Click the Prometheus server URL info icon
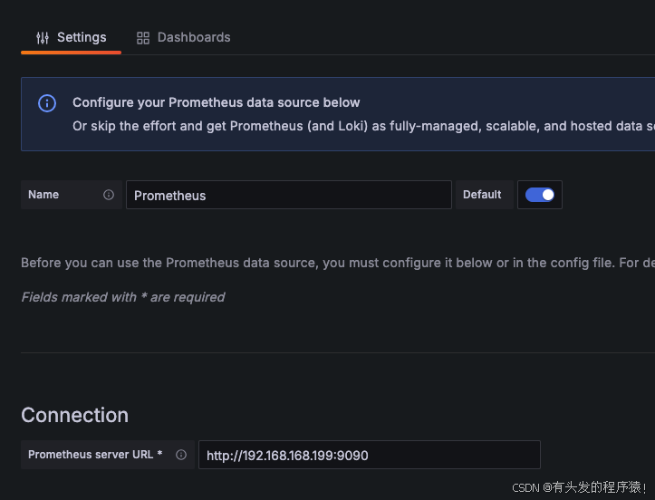 tap(181, 455)
